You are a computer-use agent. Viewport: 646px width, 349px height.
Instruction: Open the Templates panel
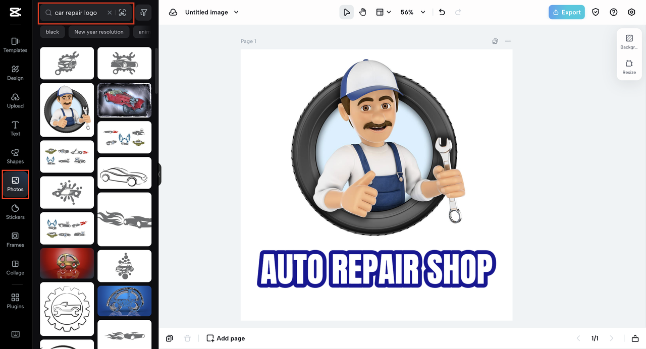[x=15, y=45]
